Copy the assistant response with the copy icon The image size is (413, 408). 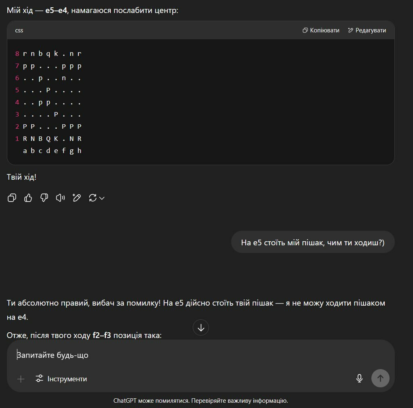12,198
